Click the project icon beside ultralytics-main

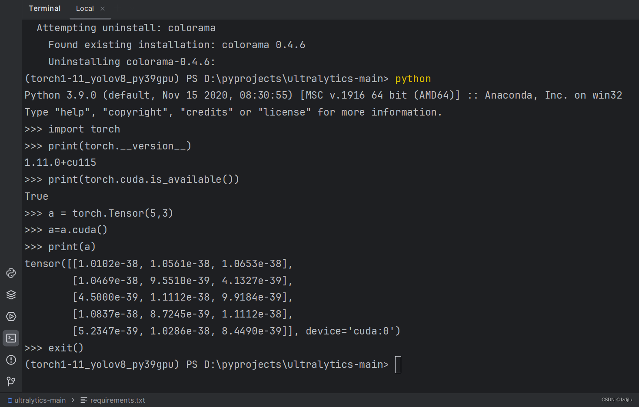click(10, 400)
